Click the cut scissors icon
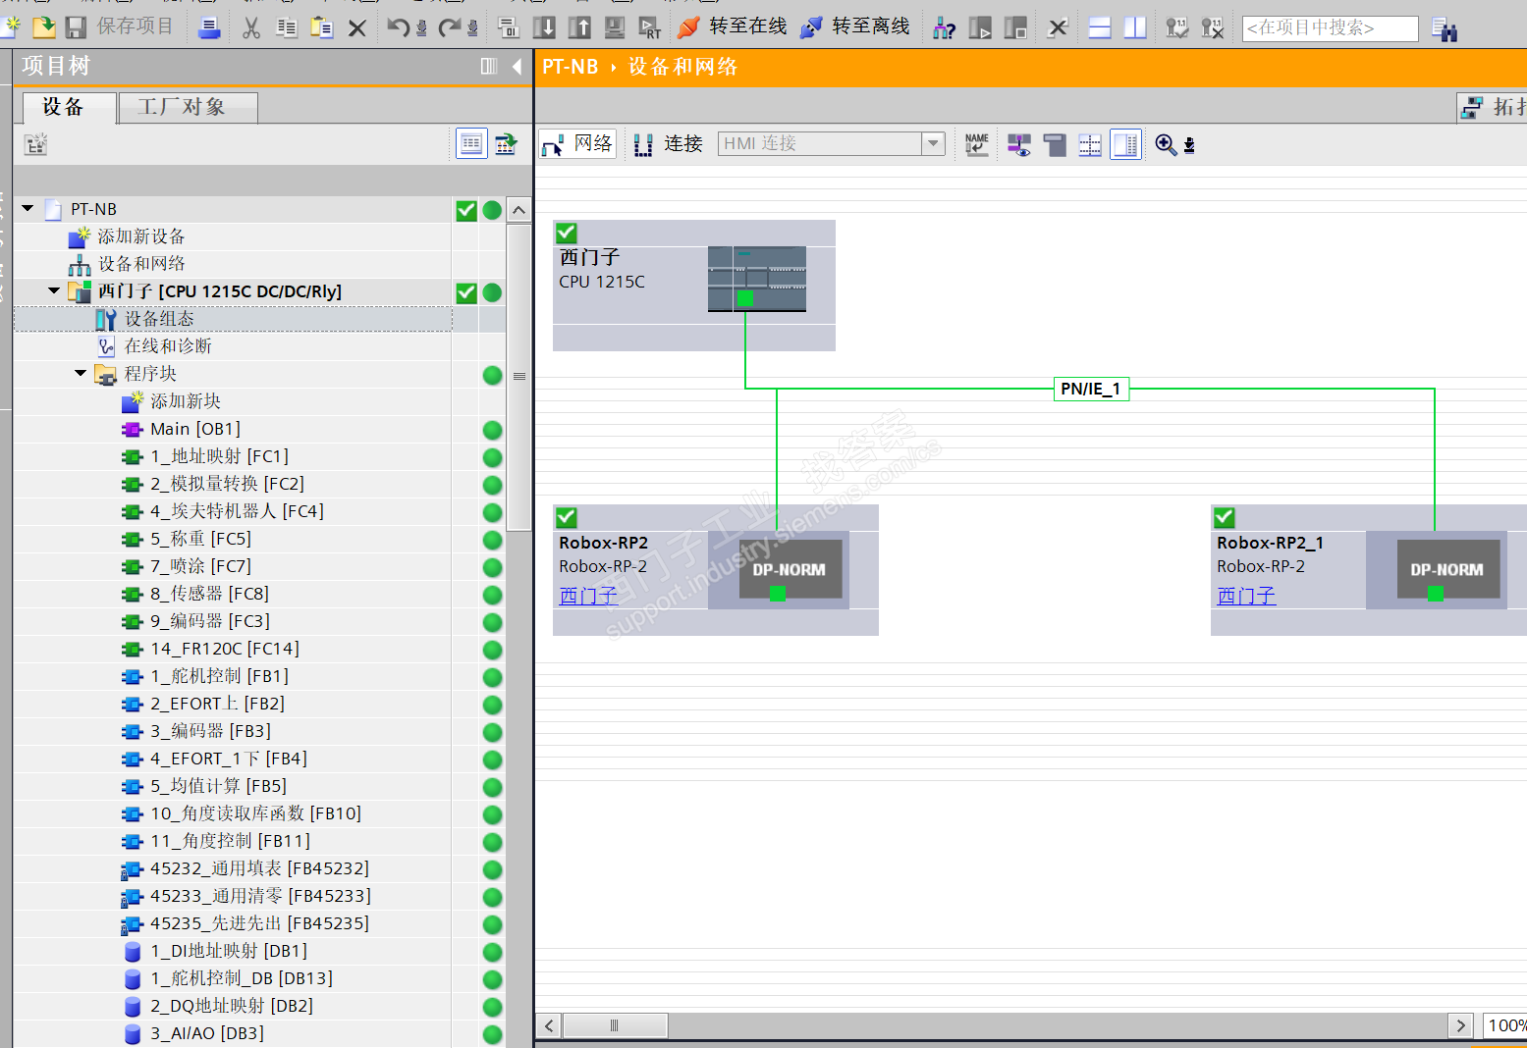The image size is (1527, 1048). pyautogui.click(x=251, y=27)
